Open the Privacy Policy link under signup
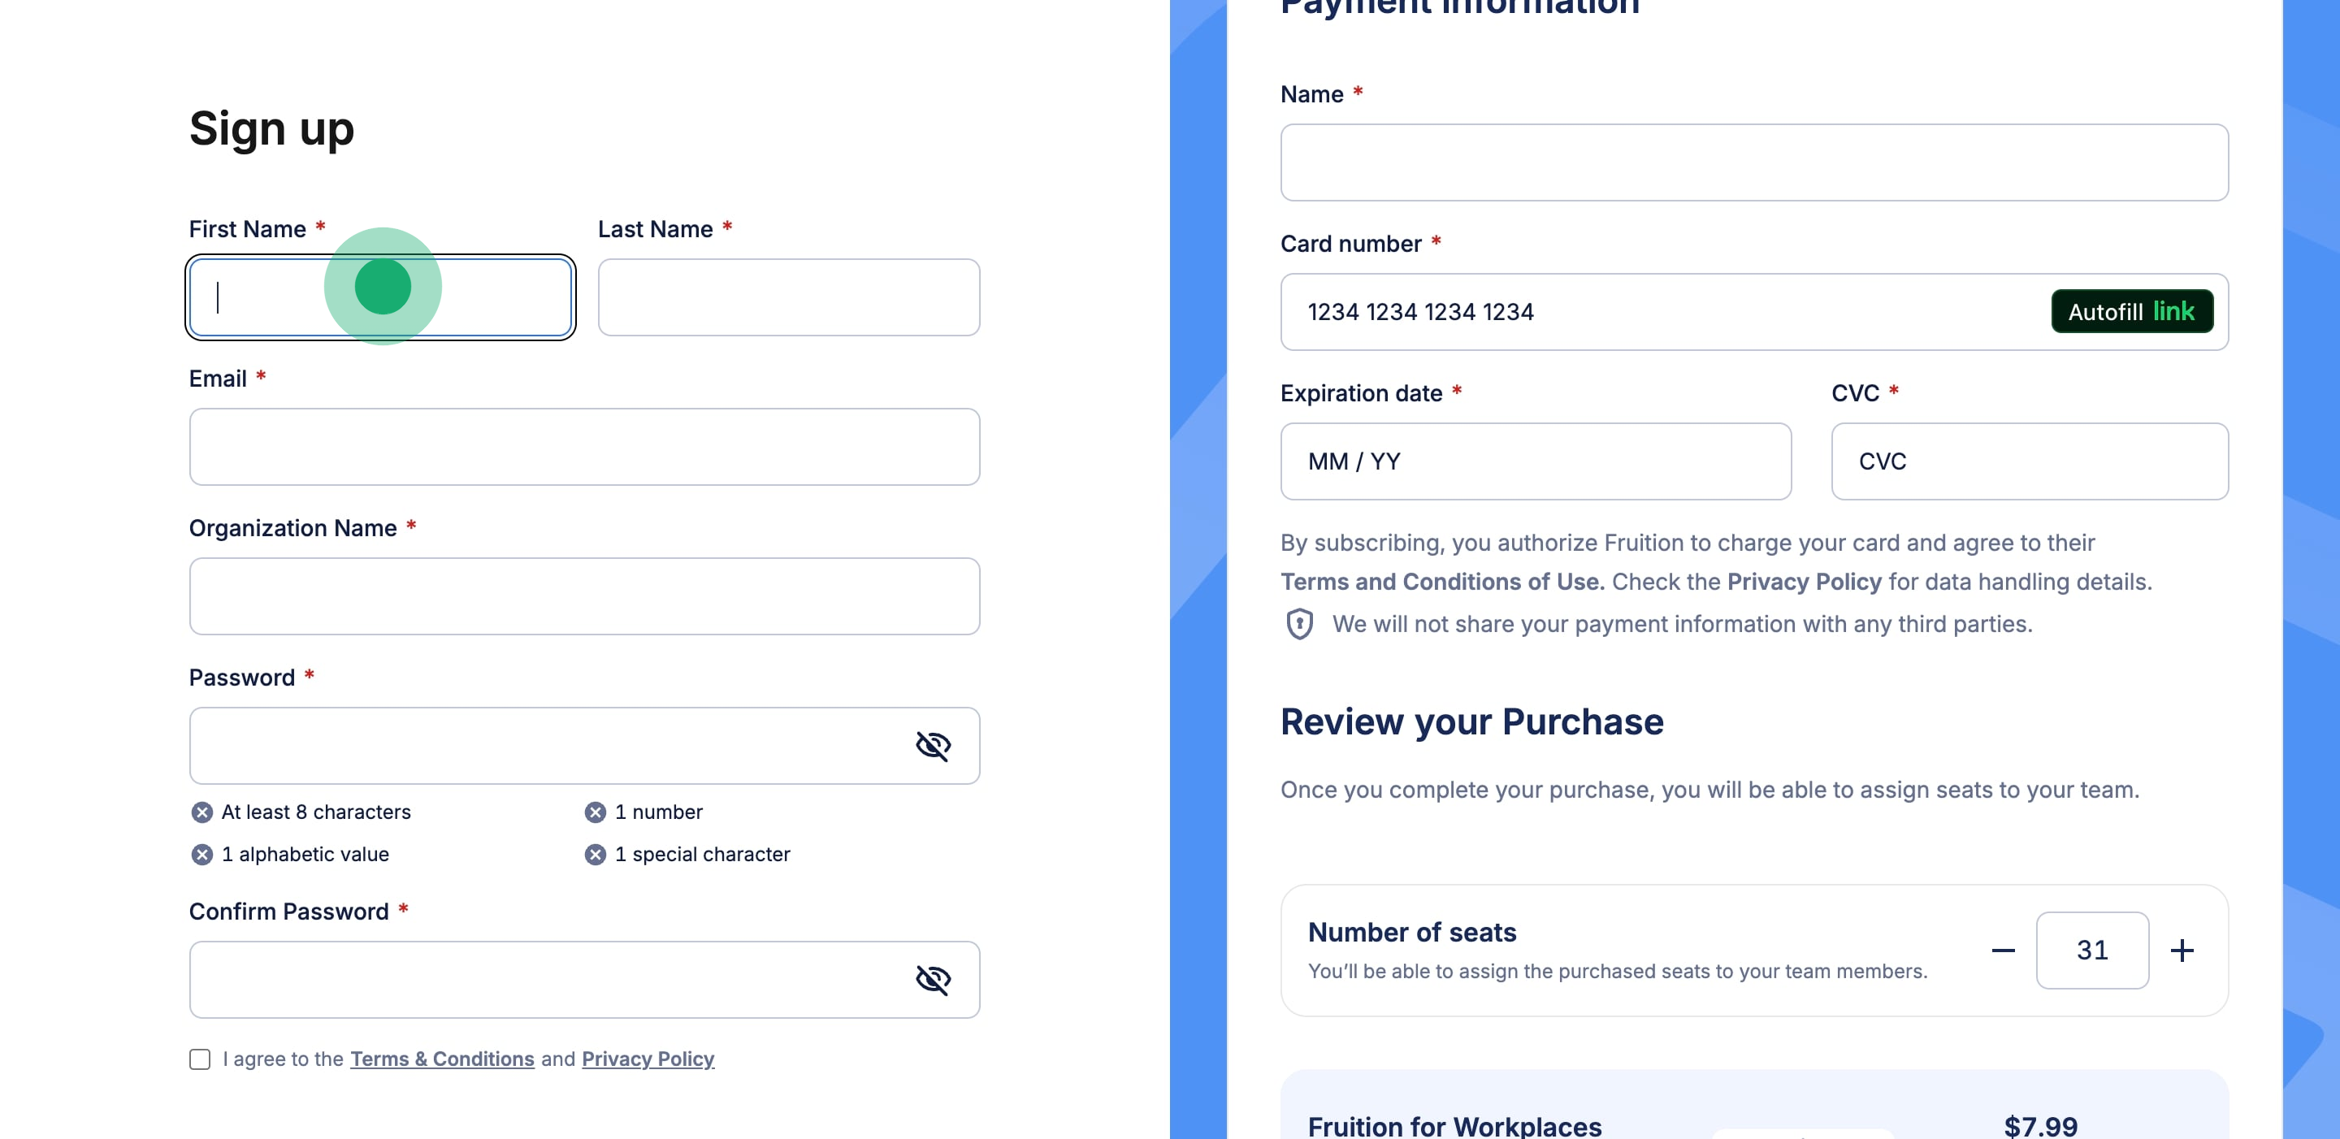The width and height of the screenshot is (2340, 1139). (648, 1059)
